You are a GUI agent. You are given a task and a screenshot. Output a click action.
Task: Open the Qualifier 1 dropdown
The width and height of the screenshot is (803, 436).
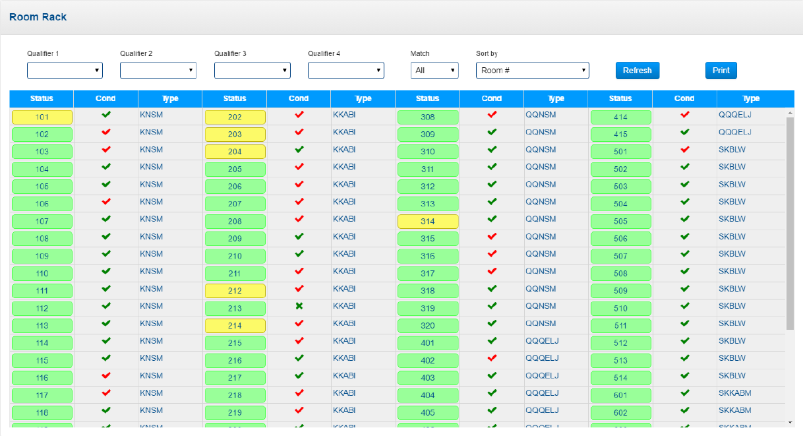65,71
